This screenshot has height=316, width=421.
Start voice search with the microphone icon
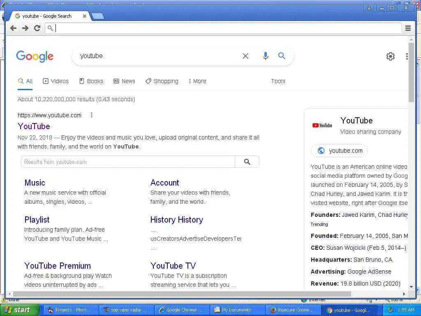click(x=265, y=56)
